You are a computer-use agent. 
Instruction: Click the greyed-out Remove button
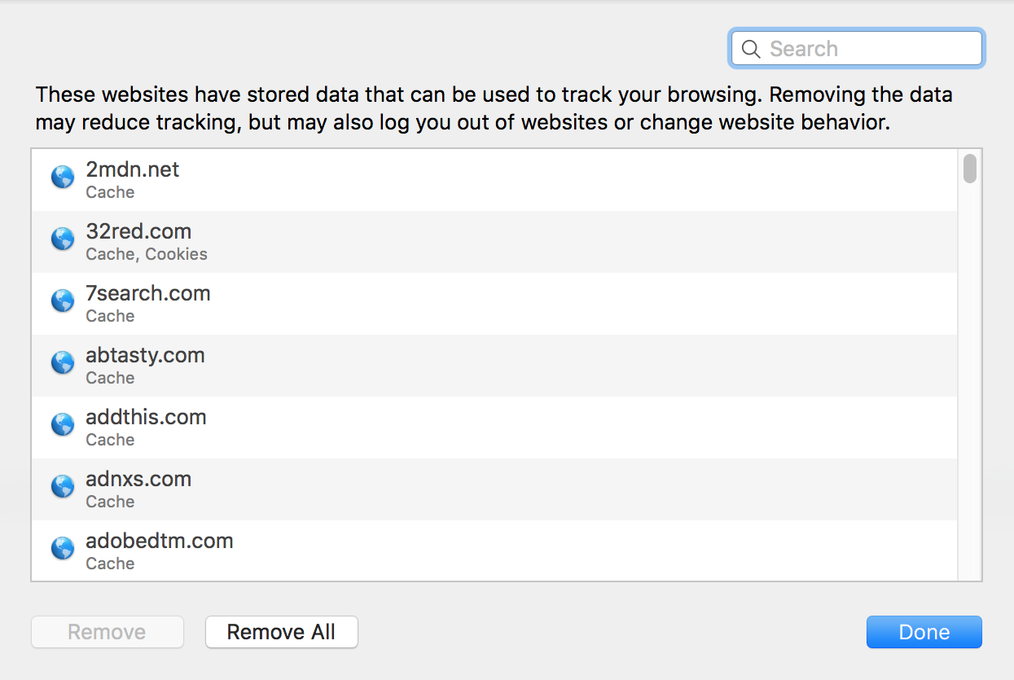(x=108, y=632)
